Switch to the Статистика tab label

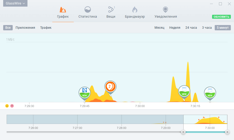click(x=88, y=17)
